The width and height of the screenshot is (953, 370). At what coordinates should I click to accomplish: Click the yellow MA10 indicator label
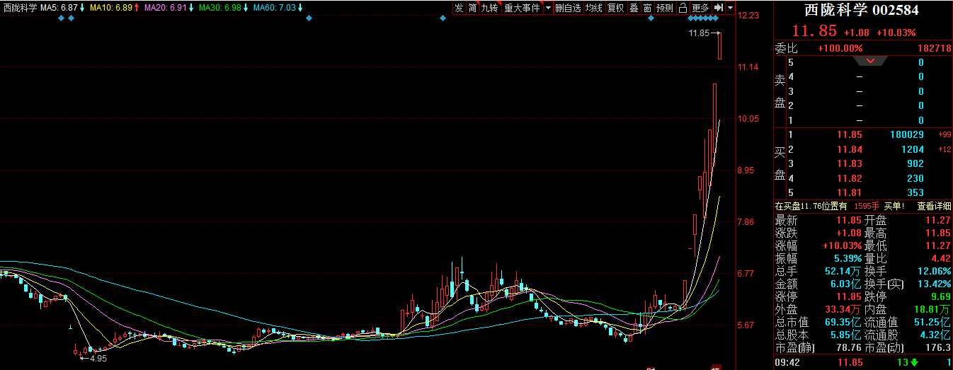(x=111, y=8)
